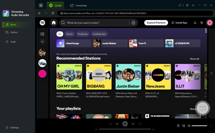
Task: Expand the right side panel chevron
Action: [x=211, y=73]
